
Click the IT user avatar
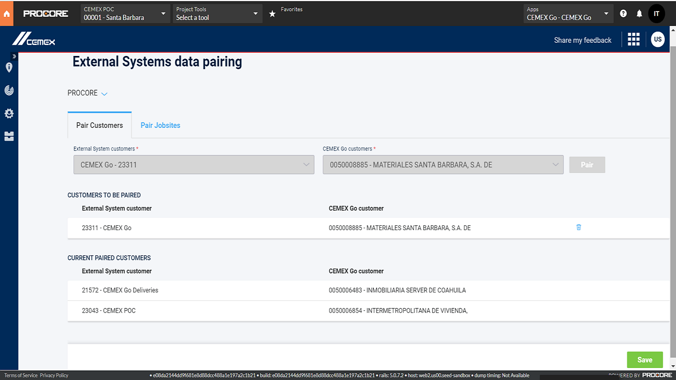[x=656, y=14]
